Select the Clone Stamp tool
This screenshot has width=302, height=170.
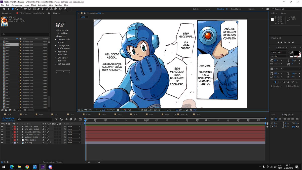(x=51, y=9)
